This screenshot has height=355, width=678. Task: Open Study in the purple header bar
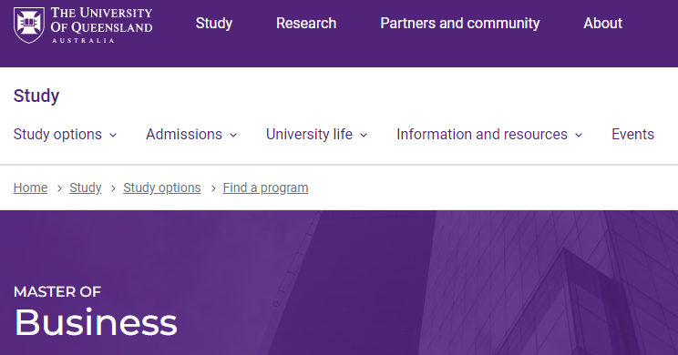coord(214,23)
